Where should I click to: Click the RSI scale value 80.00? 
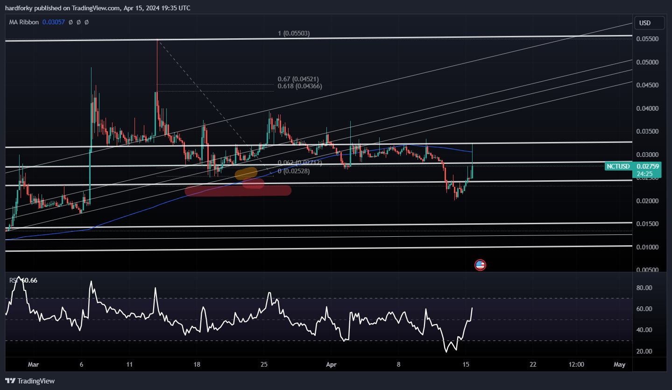[x=644, y=288]
